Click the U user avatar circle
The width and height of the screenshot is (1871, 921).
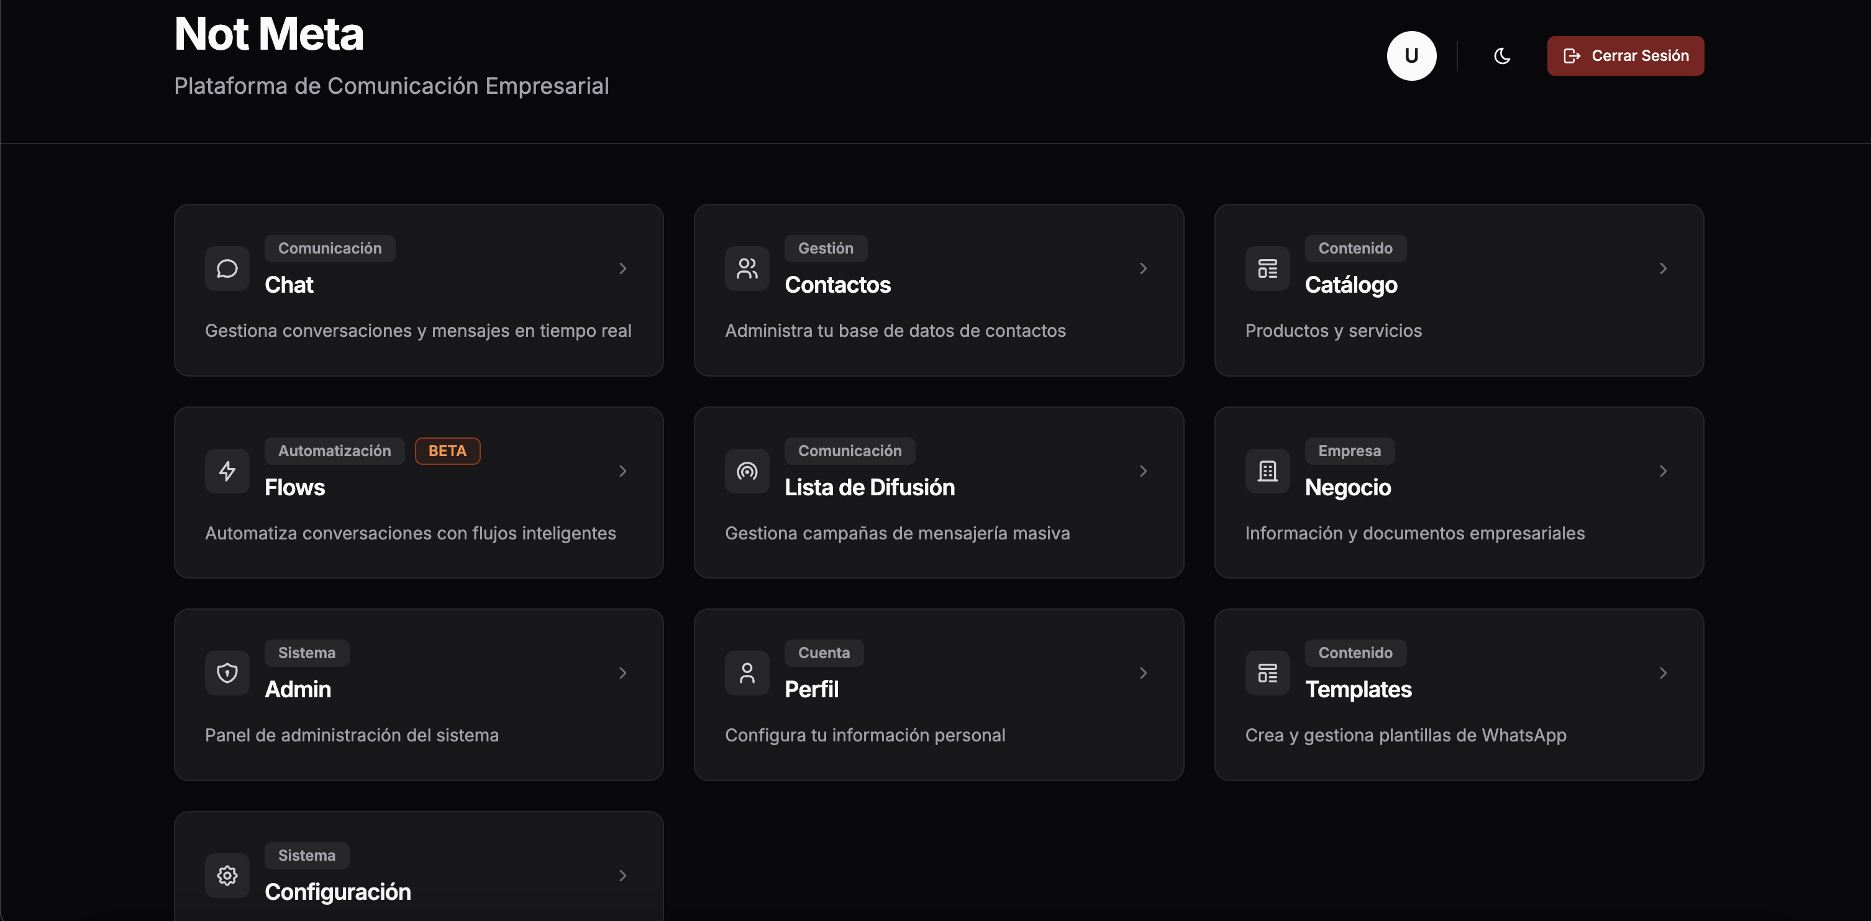[x=1411, y=55]
